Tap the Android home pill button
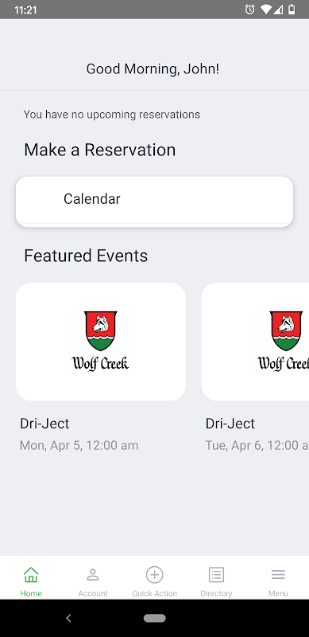The width and height of the screenshot is (309, 637). (x=154, y=619)
